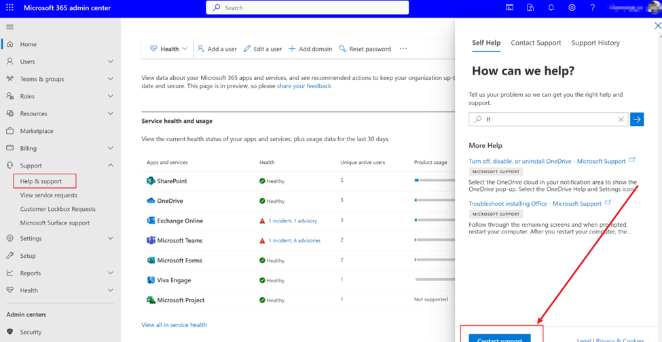Screen dimensions: 662x342
Task: Open Turn off OneDrive support article
Action: point(547,161)
